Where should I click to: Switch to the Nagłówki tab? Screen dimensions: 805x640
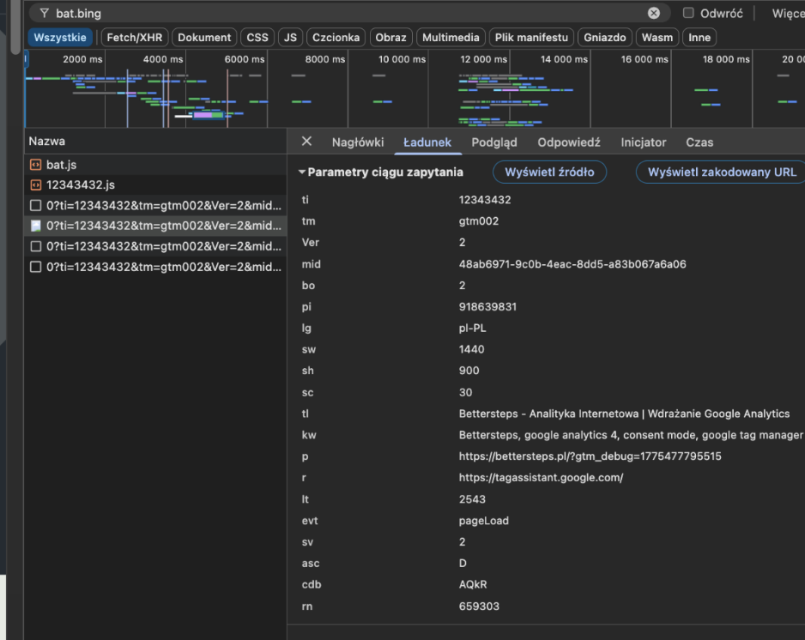coord(358,142)
